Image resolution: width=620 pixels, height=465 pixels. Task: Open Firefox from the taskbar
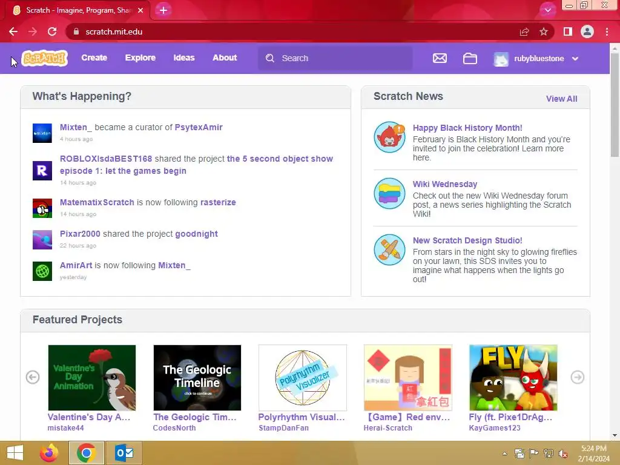click(49, 453)
